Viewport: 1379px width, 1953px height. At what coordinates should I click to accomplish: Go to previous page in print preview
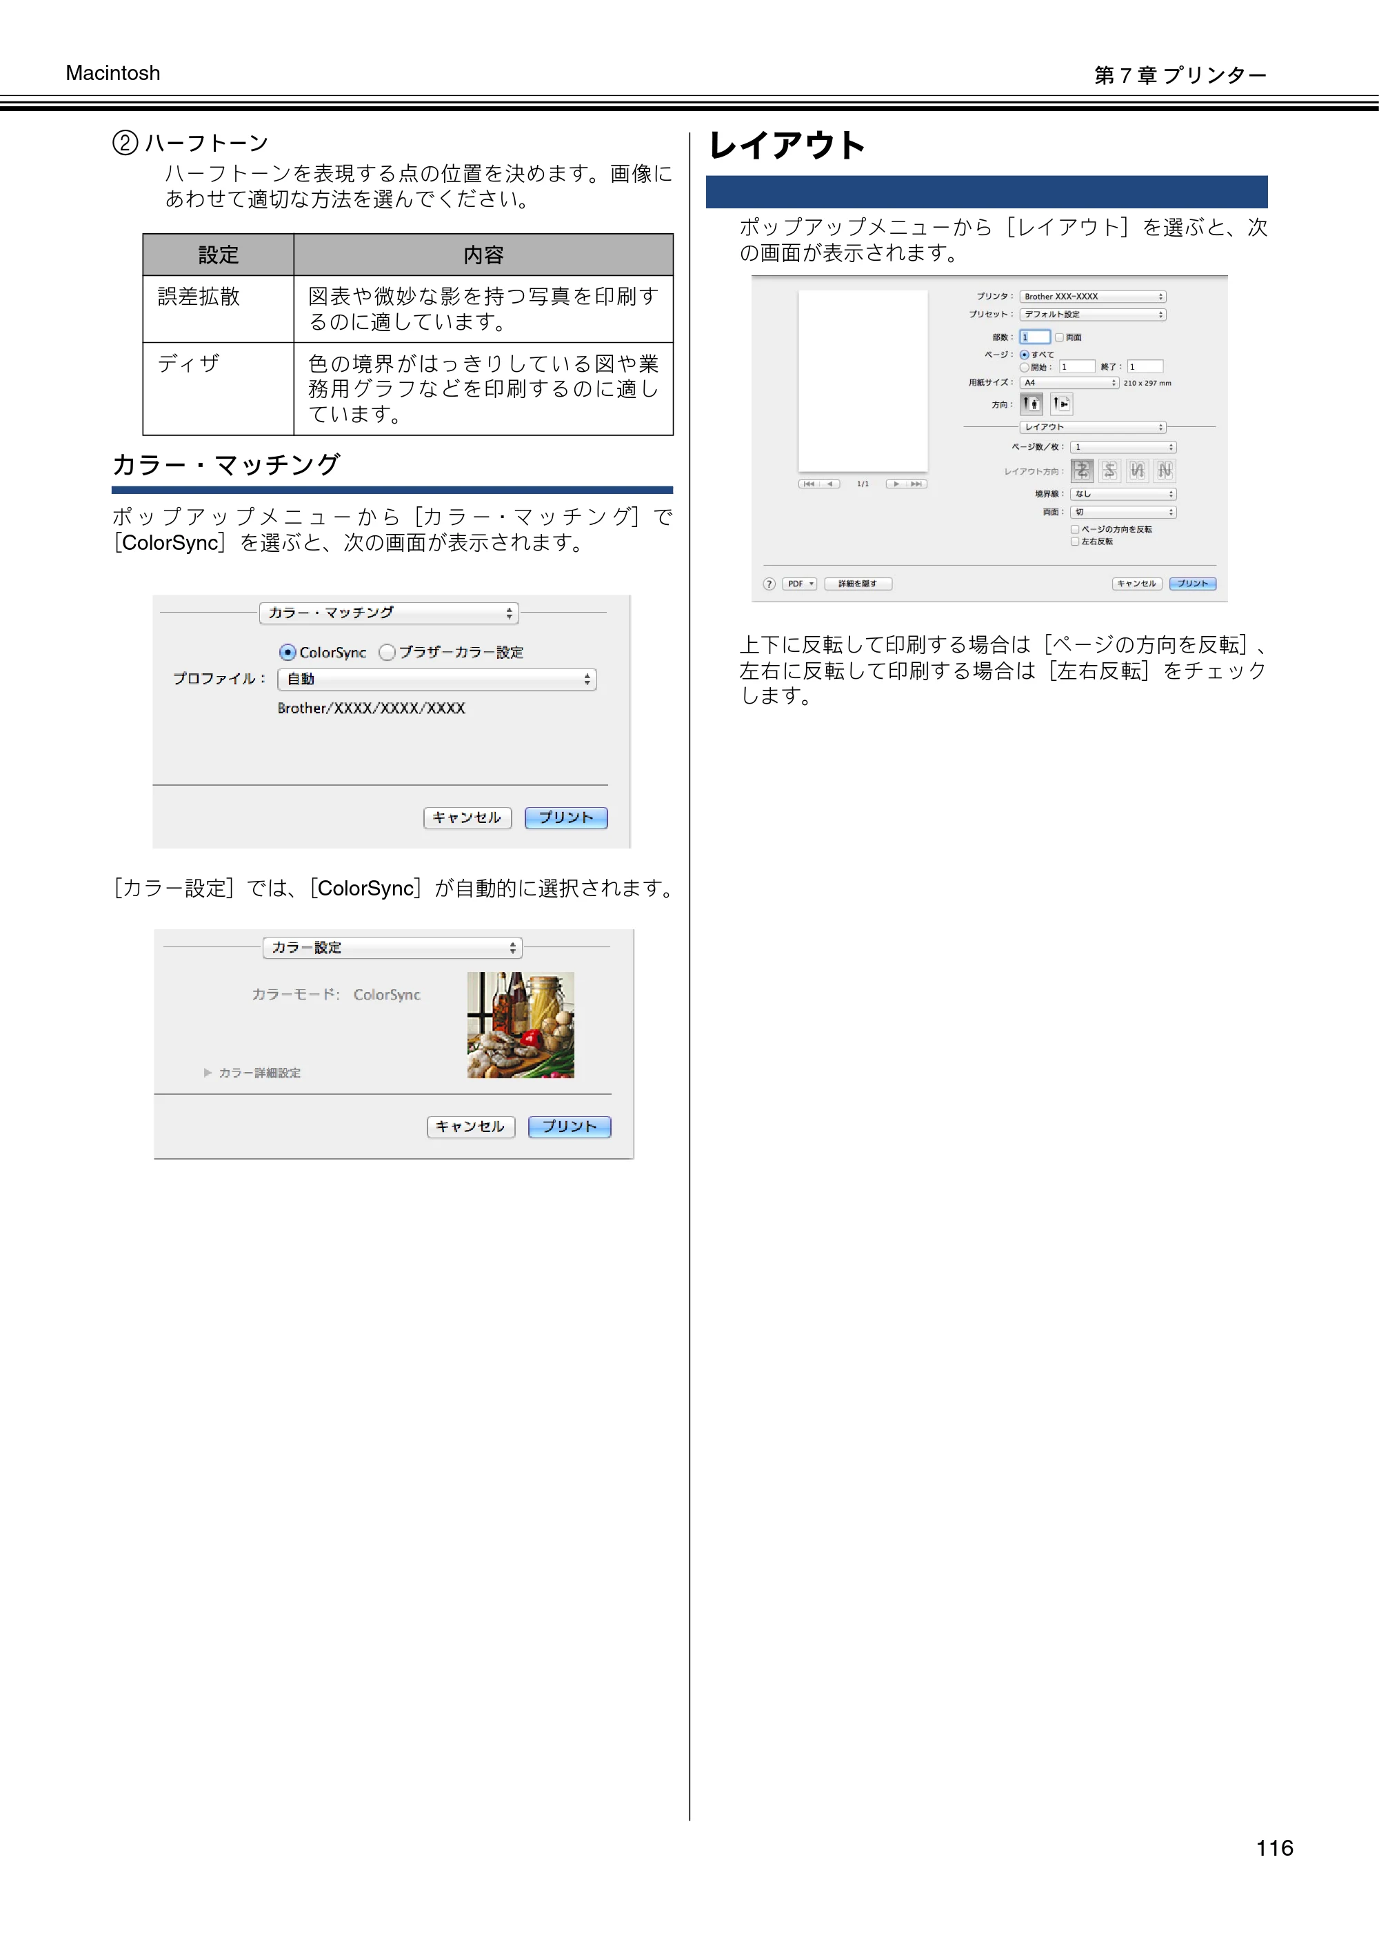tap(829, 484)
